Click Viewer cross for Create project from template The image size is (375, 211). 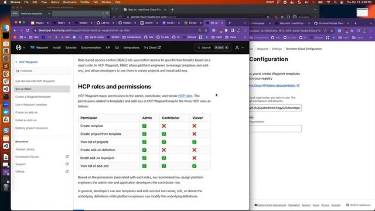coord(194,134)
